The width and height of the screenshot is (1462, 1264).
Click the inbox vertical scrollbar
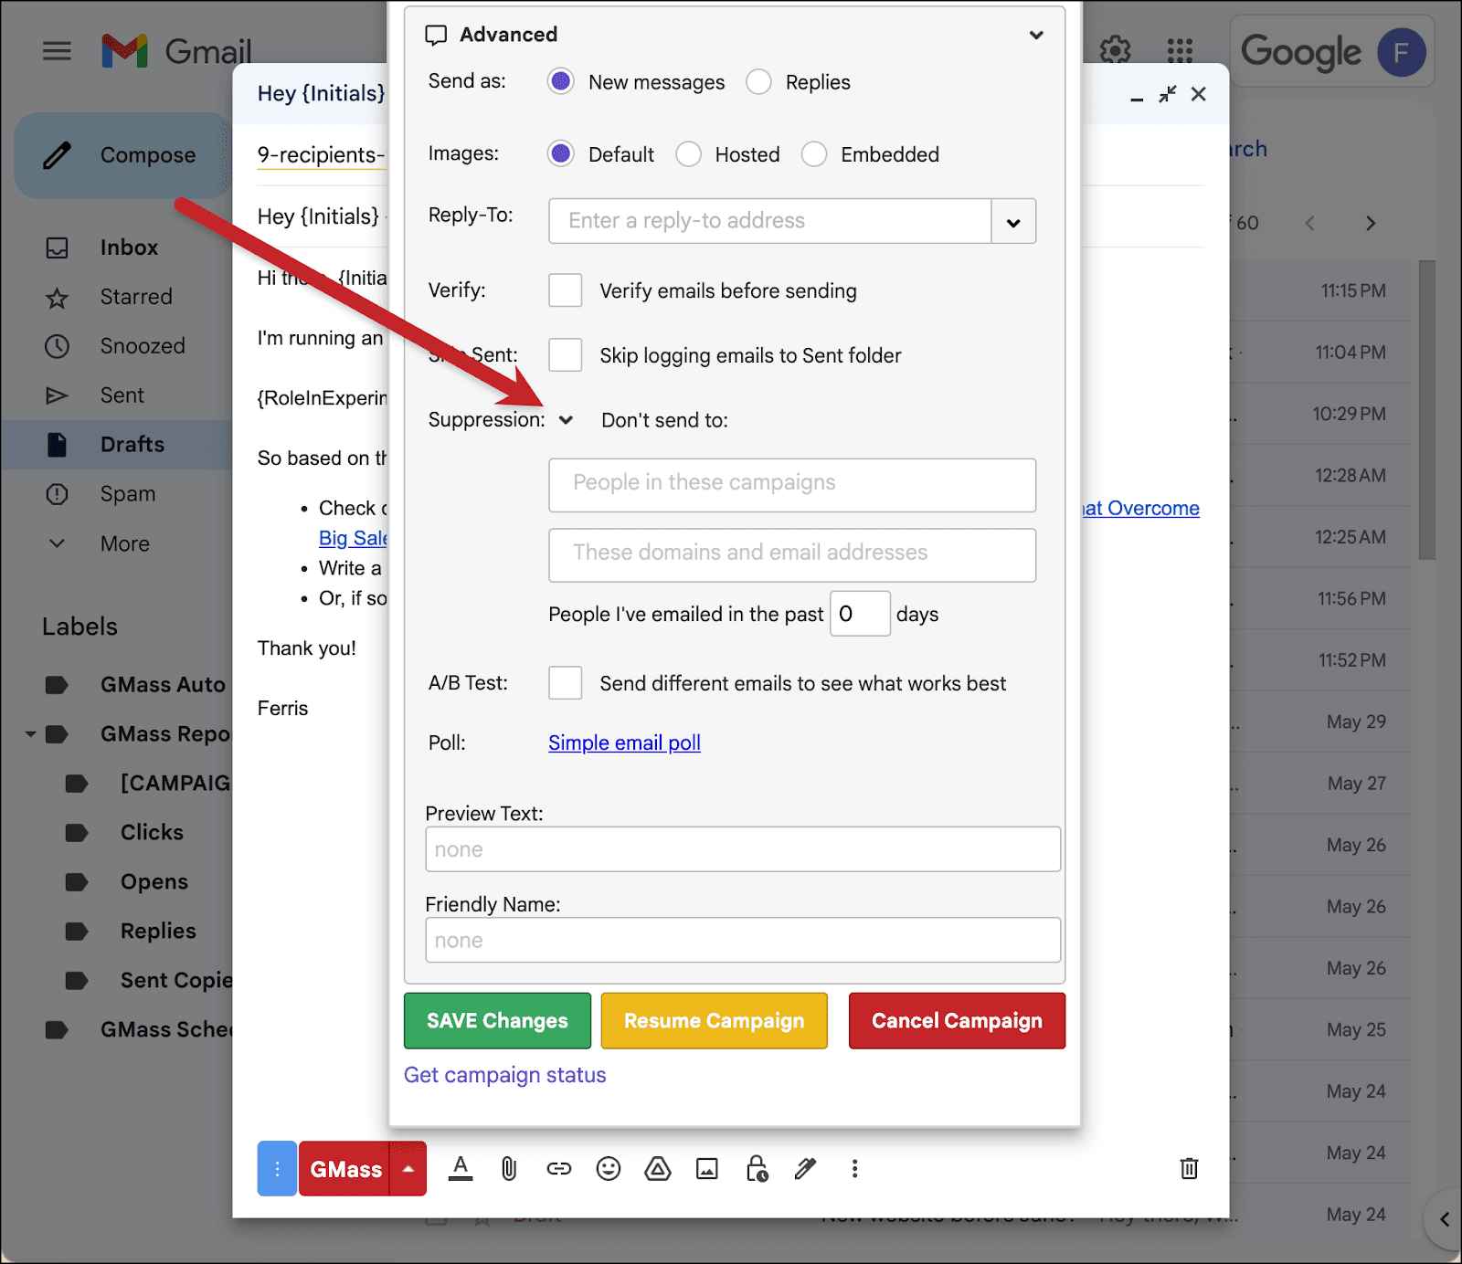point(1427,410)
